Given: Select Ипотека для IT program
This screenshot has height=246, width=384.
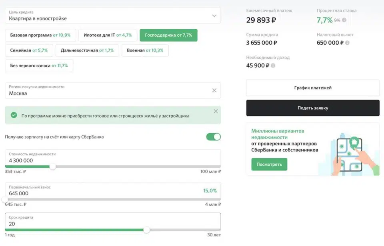Looking at the screenshot, I should tap(108, 35).
